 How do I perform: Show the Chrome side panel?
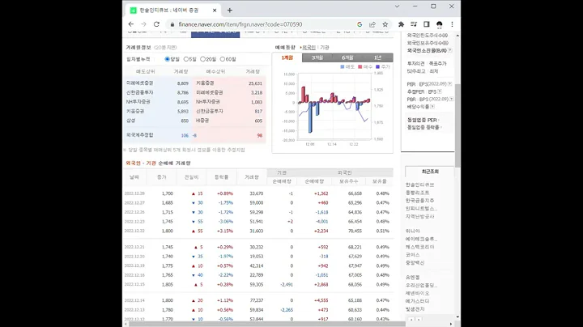pyautogui.click(x=427, y=24)
